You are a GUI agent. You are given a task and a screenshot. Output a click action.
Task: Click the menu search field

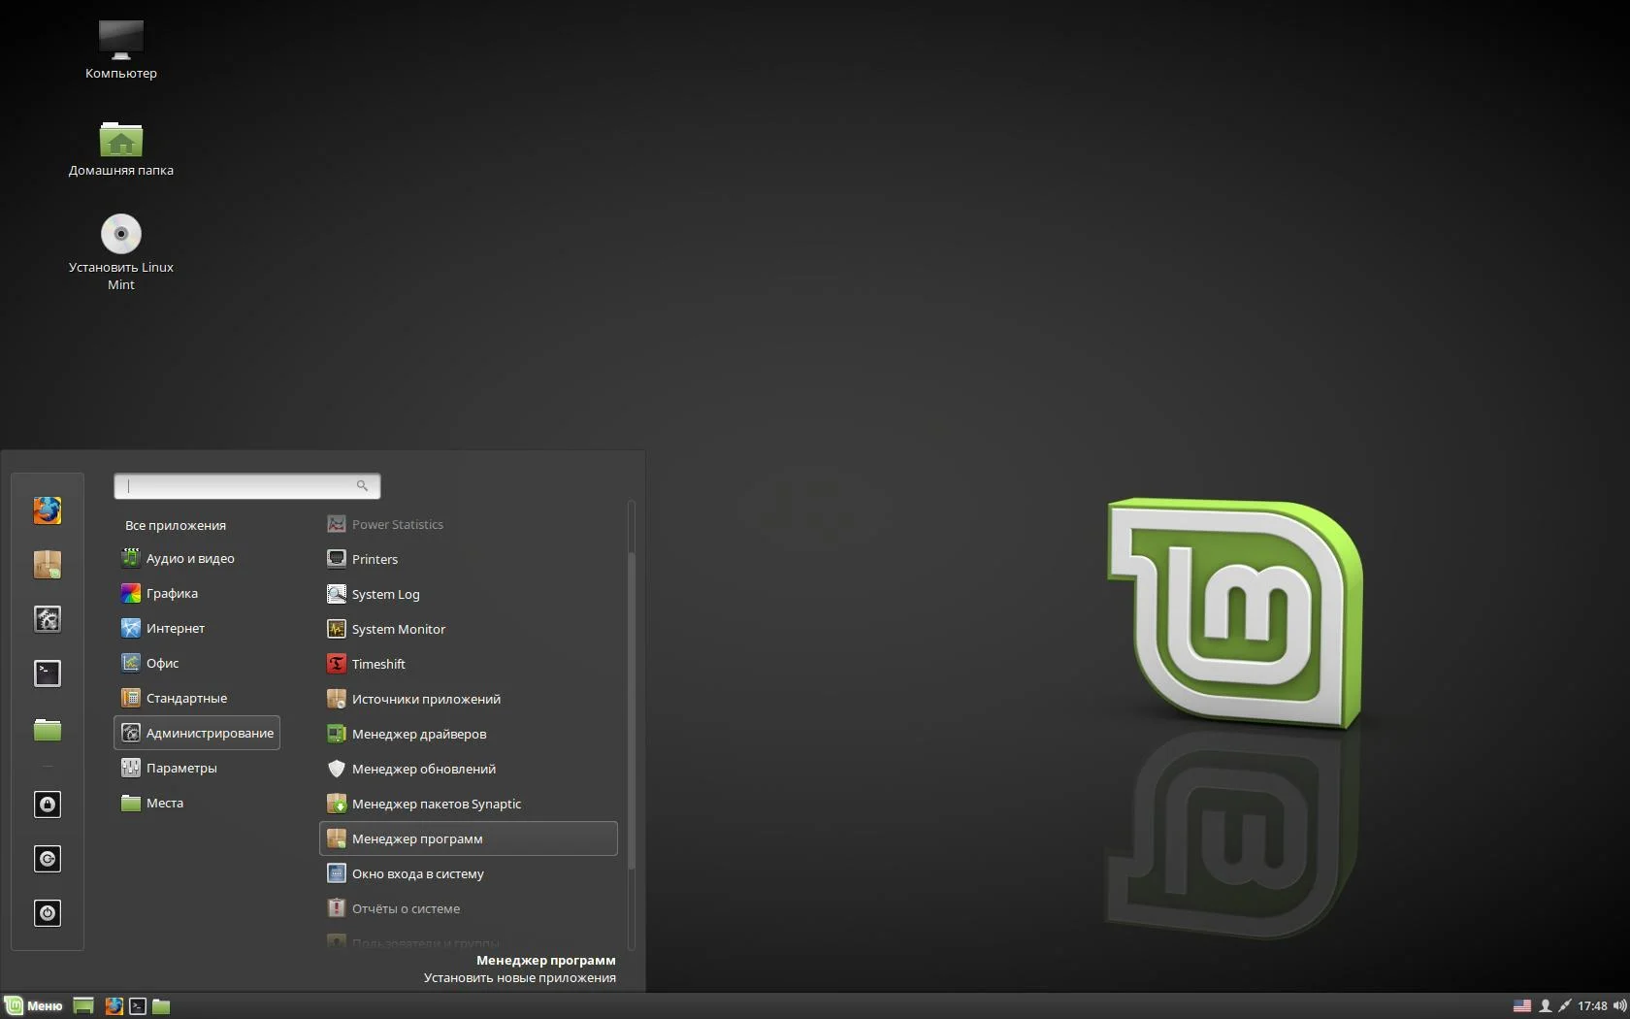coord(246,486)
